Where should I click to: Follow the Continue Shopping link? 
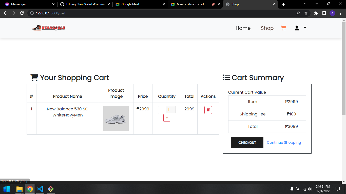coord(284,142)
